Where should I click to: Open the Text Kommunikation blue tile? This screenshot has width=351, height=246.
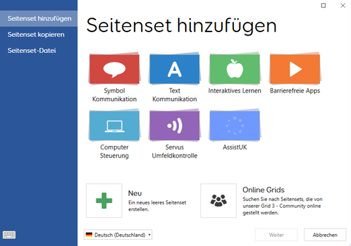[x=174, y=69]
